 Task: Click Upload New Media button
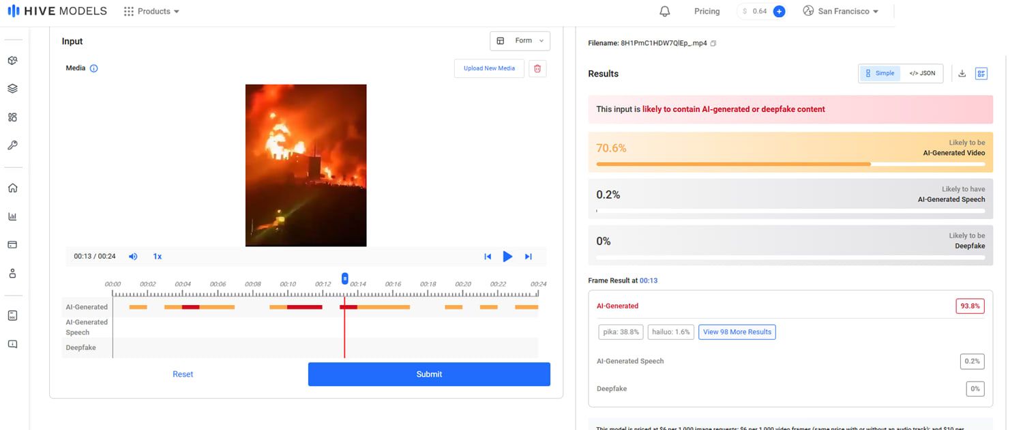489,68
